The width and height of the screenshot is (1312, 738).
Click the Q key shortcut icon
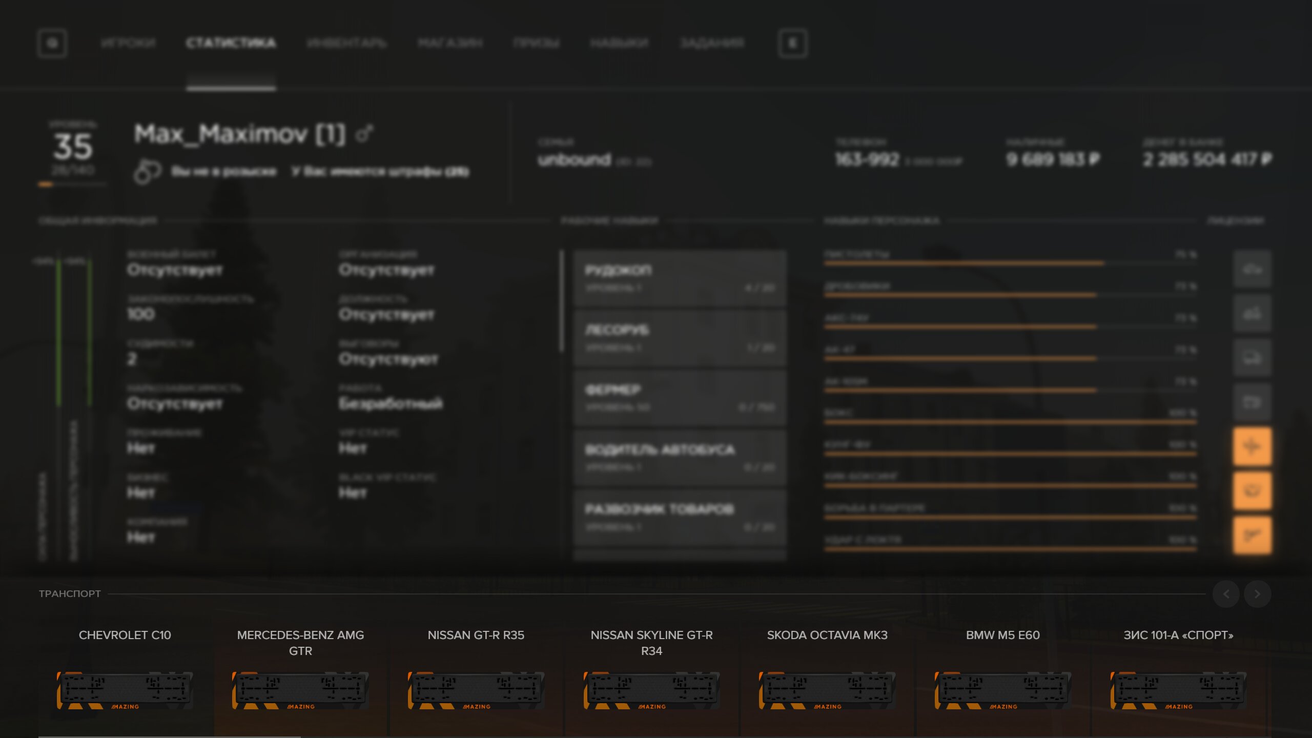[x=52, y=43]
